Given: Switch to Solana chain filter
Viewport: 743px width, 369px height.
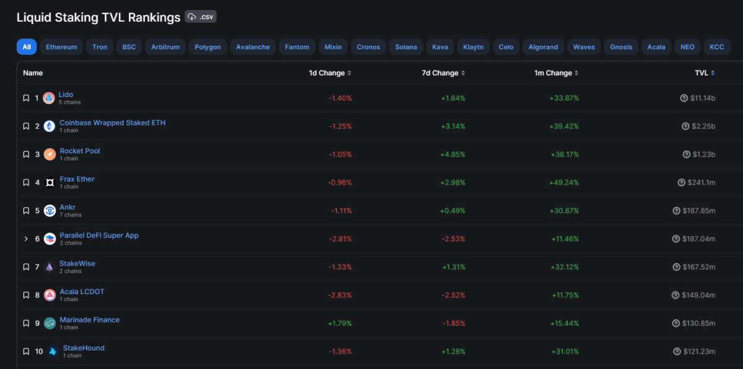Looking at the screenshot, I should 406,47.
